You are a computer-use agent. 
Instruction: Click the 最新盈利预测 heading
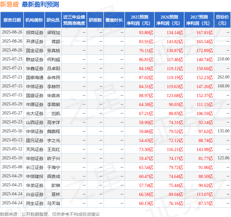(40, 4)
